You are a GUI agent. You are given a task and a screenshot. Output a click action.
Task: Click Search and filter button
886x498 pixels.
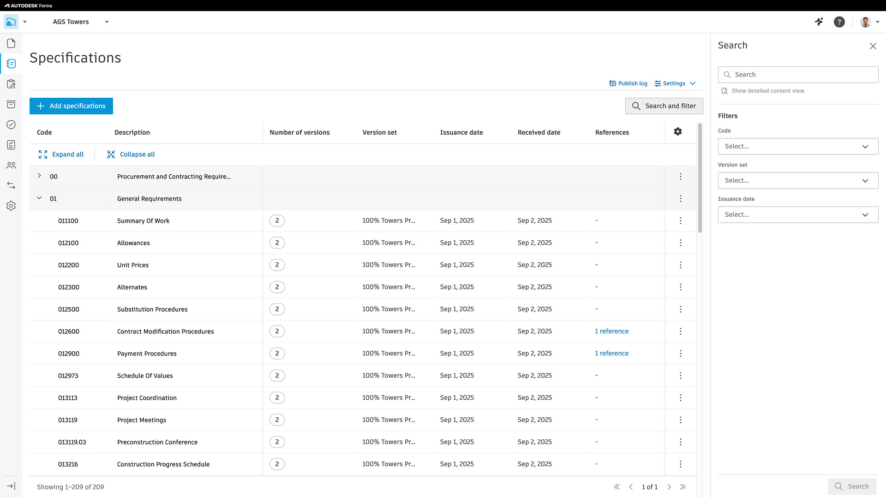(x=664, y=106)
